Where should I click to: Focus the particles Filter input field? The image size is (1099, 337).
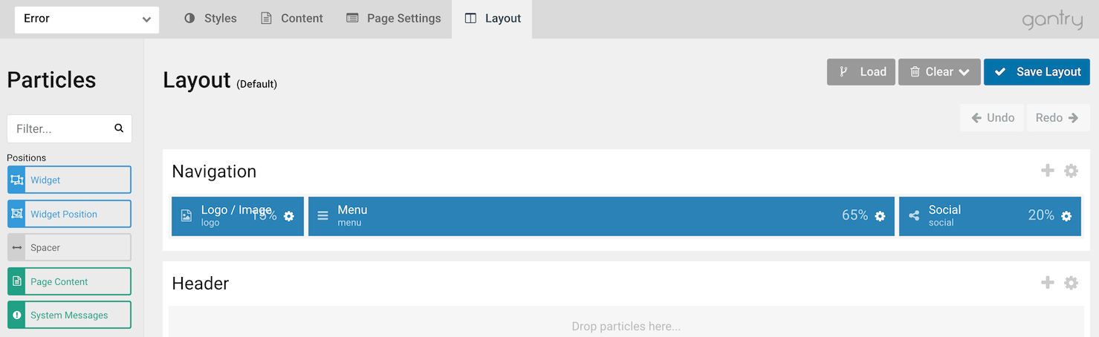click(61, 128)
